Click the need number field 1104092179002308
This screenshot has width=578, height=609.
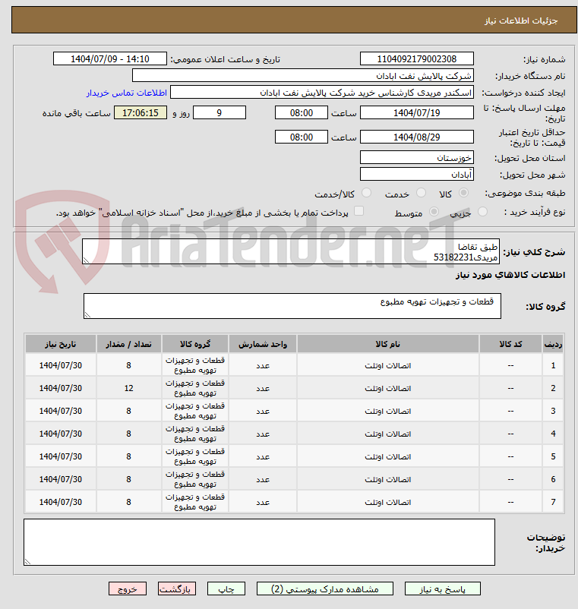tap(417, 58)
